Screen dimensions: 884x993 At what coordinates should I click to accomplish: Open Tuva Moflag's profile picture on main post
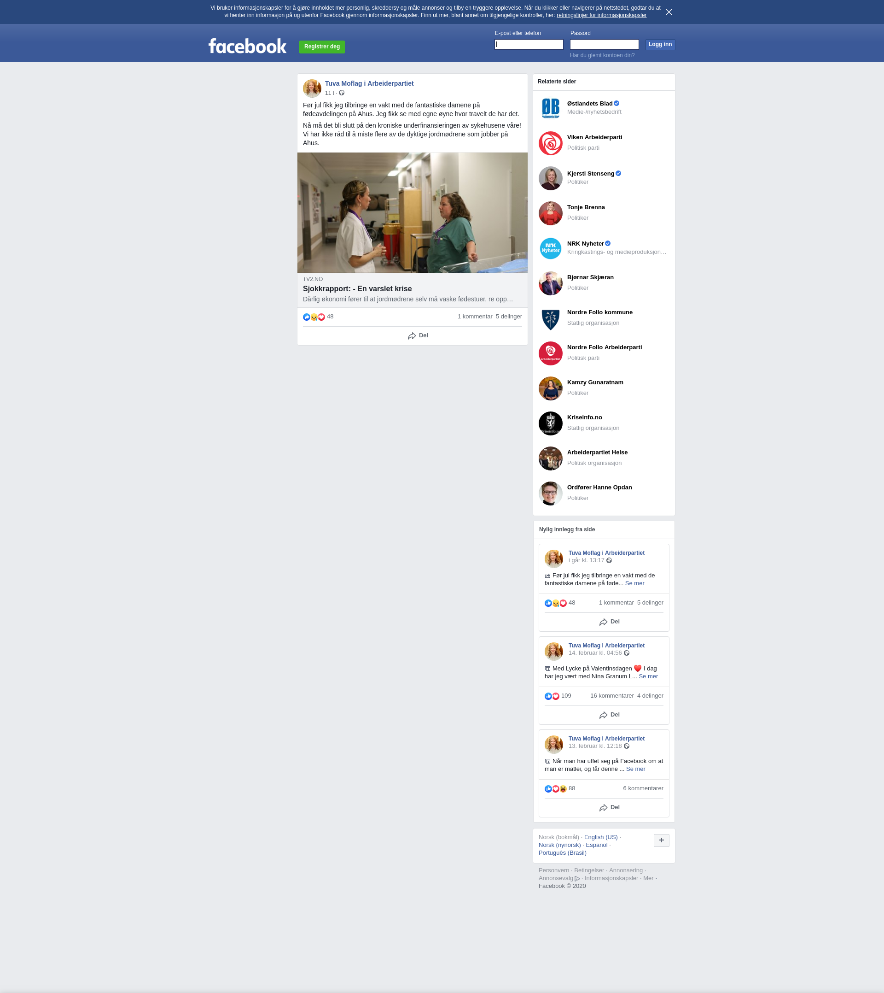(312, 88)
